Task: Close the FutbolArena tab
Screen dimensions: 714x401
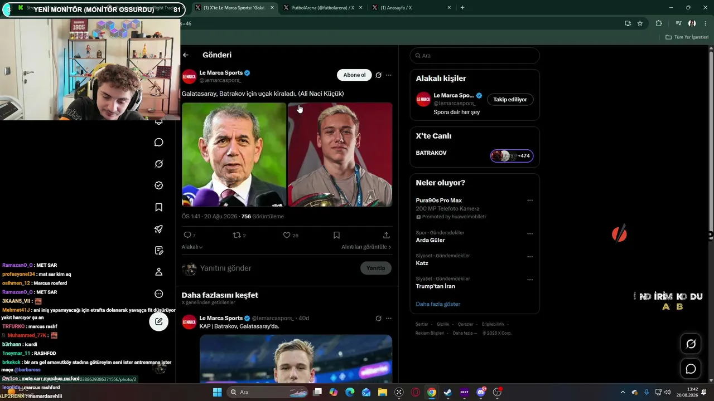Action: pos(360,8)
